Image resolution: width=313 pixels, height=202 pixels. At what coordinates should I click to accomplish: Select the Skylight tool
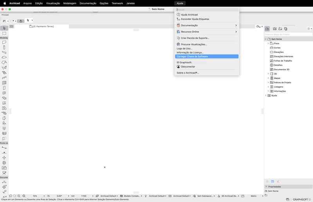[x=4, y=98]
